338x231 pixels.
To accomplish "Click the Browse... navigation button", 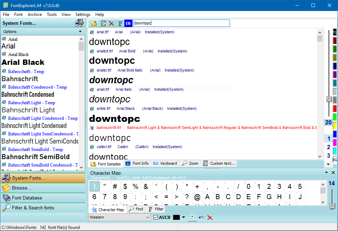I will pos(43,188).
